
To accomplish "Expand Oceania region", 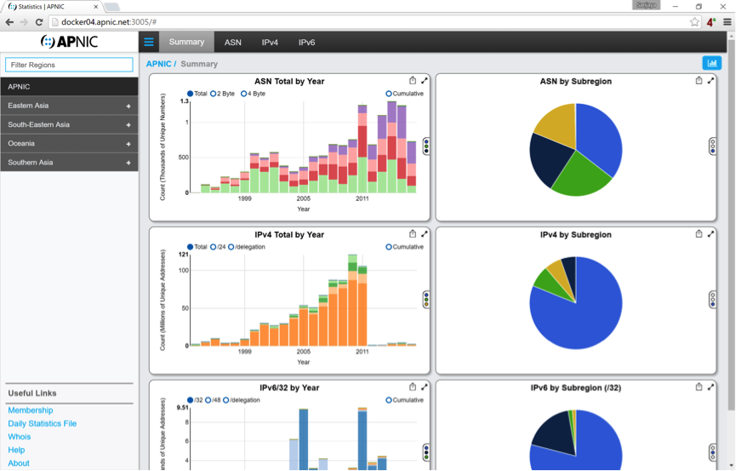I will [x=128, y=144].
